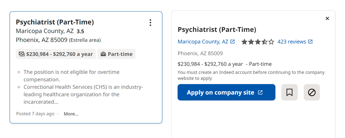Click the money icon in salary badge
This screenshot has width=345, height=138.
22,54
